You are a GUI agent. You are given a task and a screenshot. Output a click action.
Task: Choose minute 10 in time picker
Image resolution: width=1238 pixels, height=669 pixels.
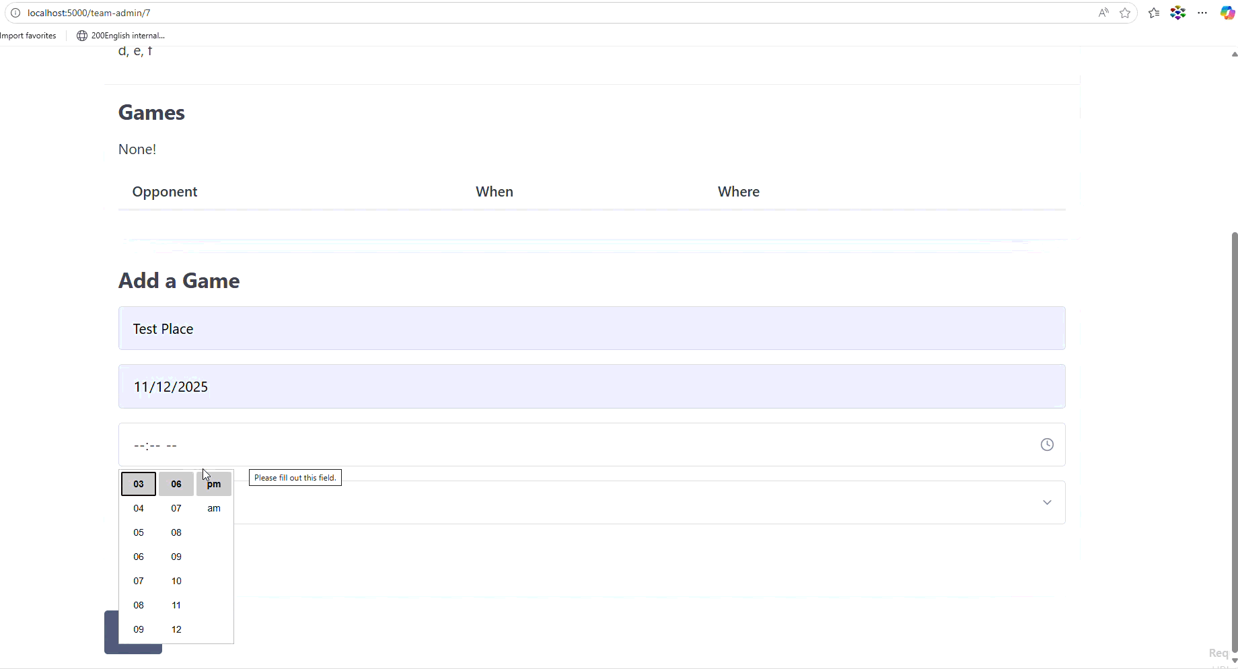tap(176, 581)
